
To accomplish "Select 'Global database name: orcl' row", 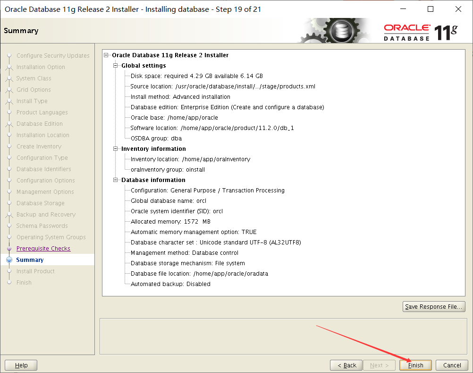I will click(169, 201).
